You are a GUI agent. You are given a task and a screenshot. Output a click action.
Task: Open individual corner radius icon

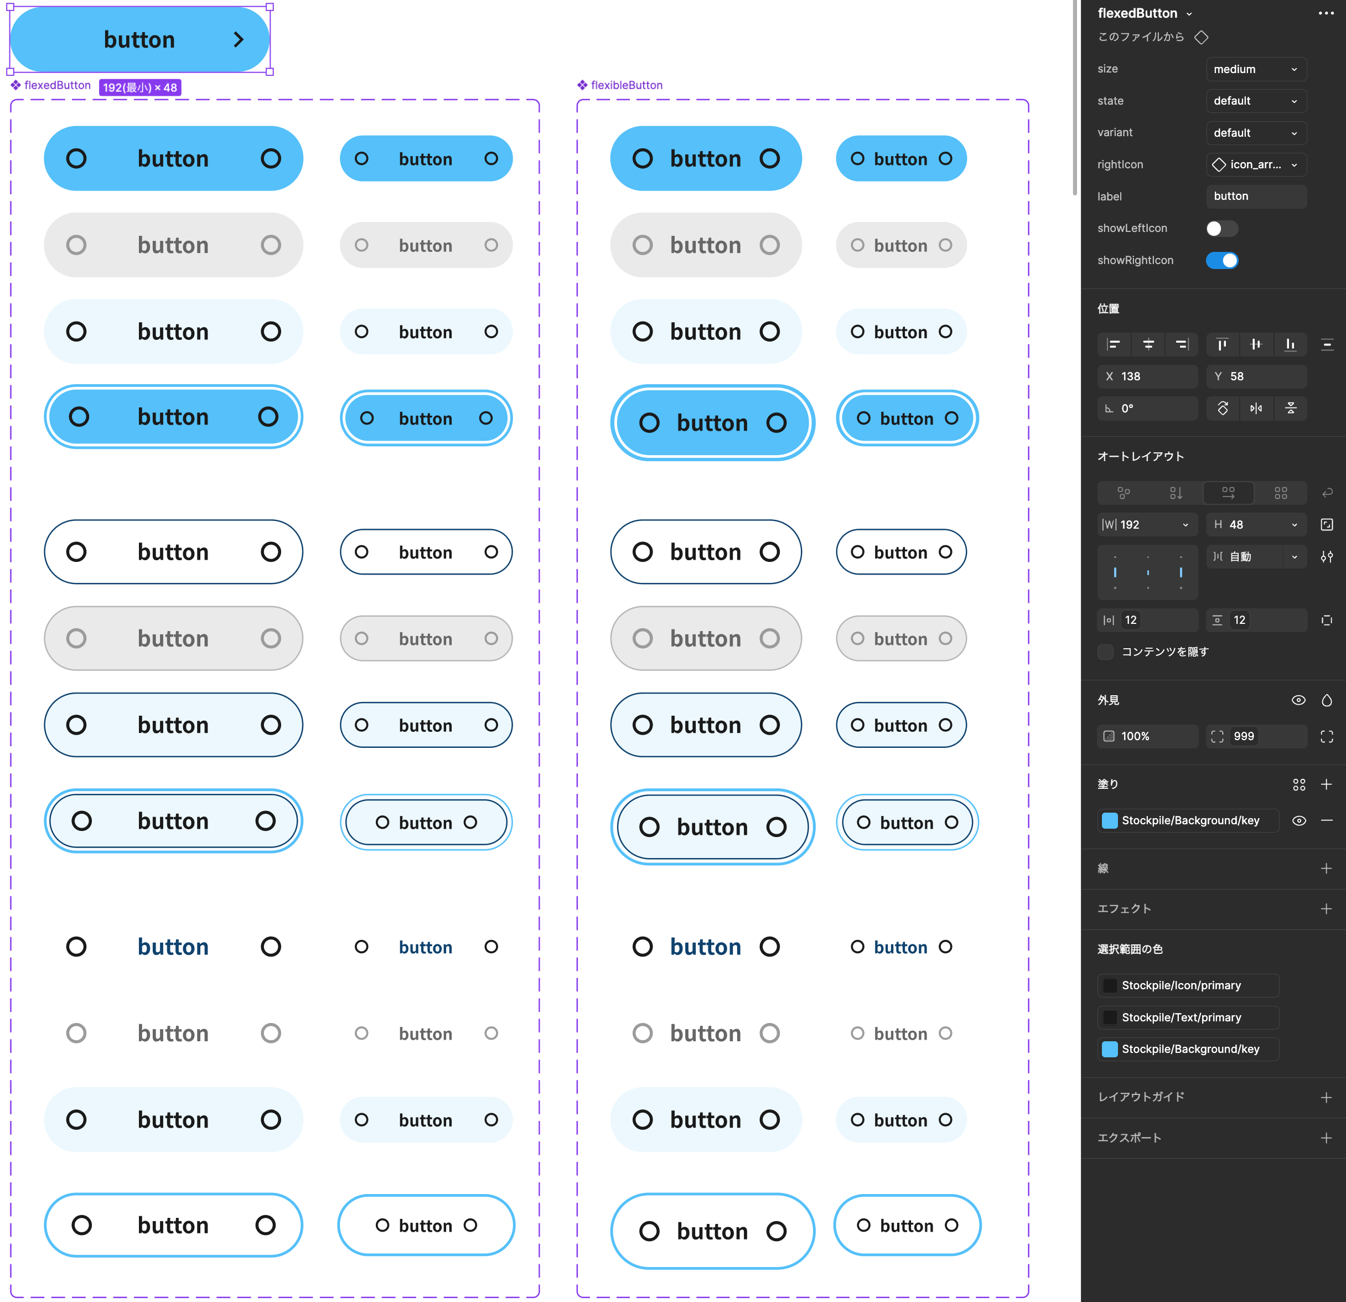(1326, 736)
